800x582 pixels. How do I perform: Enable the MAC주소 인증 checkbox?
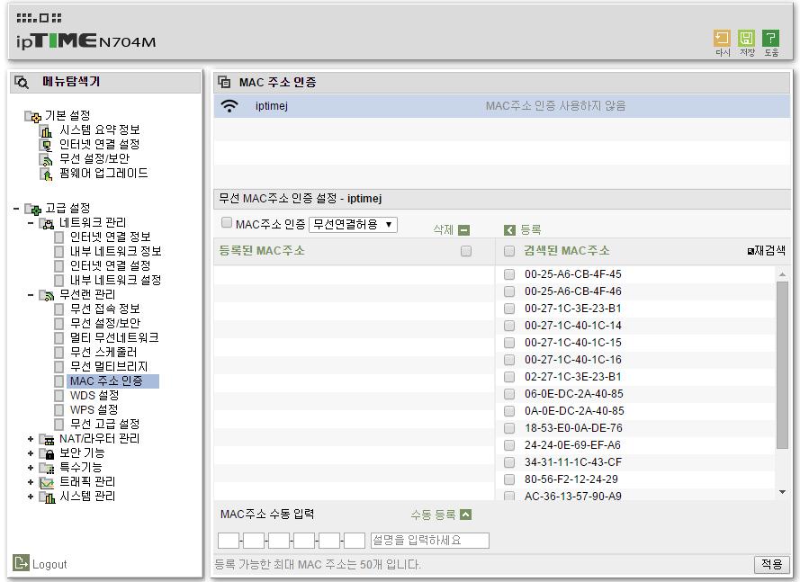pyautogui.click(x=227, y=222)
